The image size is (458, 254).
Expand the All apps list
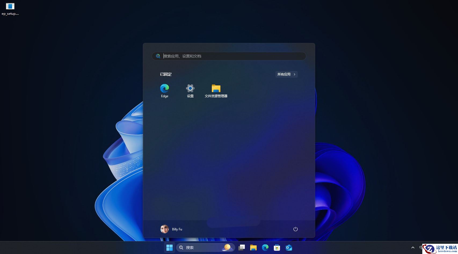click(x=286, y=74)
